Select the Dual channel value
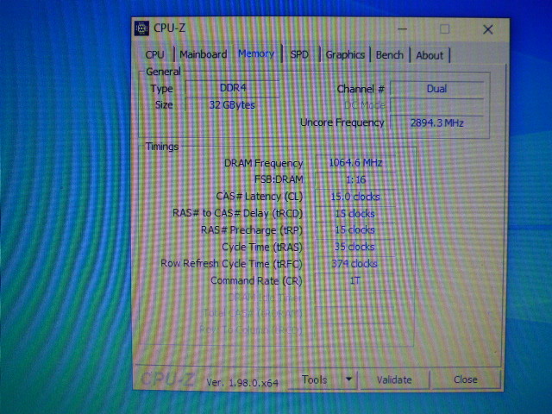Viewport: 552px width, 414px height. 437,89
